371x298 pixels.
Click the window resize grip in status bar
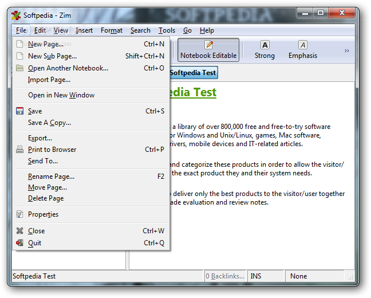350,277
